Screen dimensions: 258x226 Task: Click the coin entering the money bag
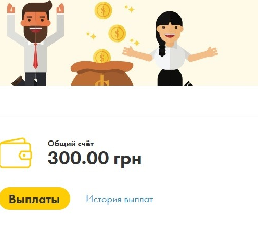102,56
